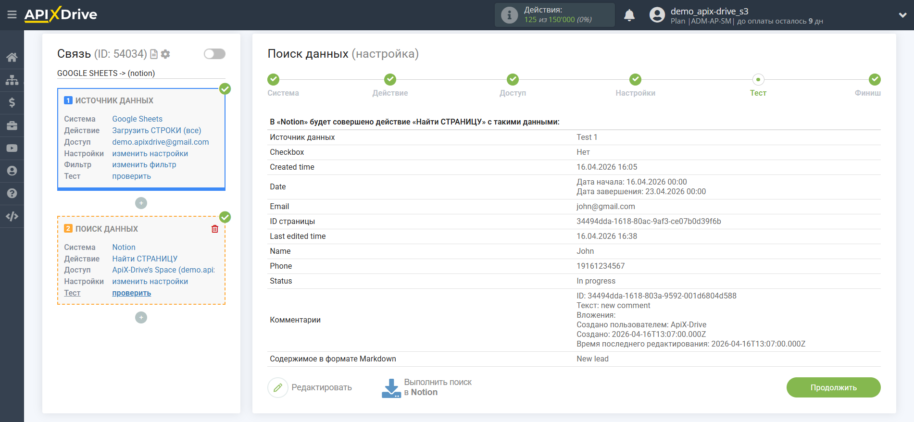Click the 'Test 1' data source value
This screenshot has height=422, width=914.
pyautogui.click(x=587, y=137)
